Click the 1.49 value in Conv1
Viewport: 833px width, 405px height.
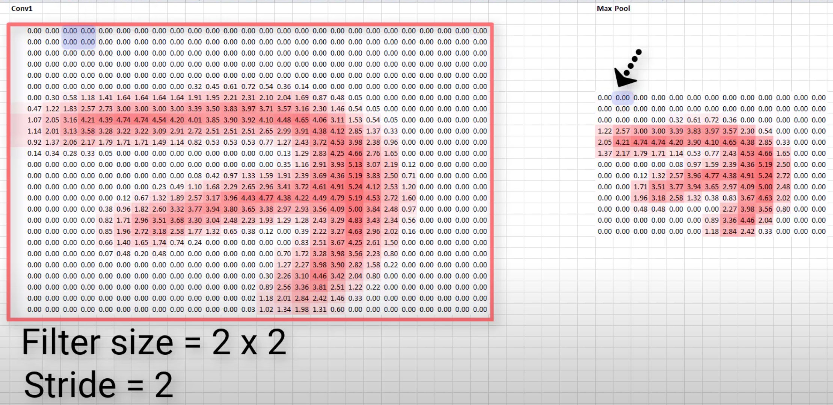point(159,142)
